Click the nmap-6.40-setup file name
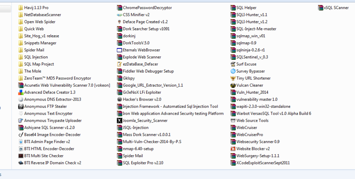The image size is (355, 179). pyautogui.click(x=138, y=149)
